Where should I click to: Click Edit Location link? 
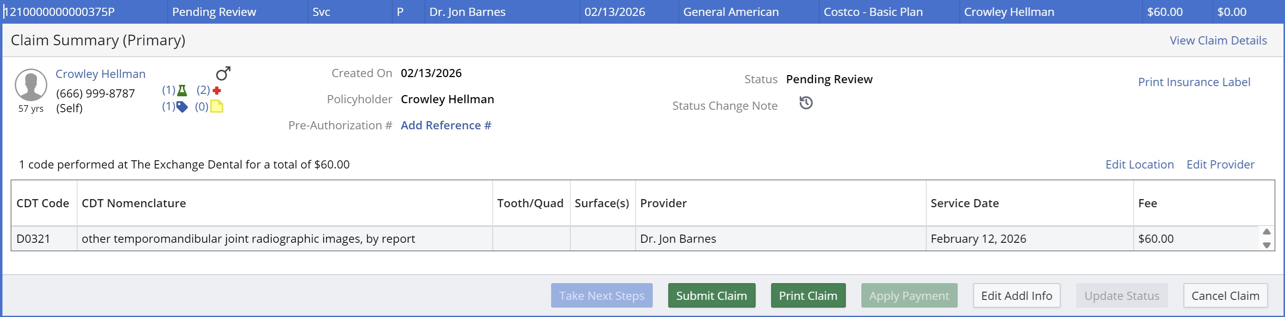pyautogui.click(x=1139, y=164)
